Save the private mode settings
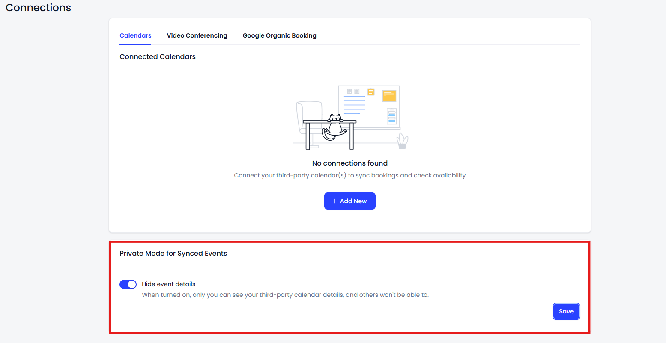Screen dimensions: 666x343 (x=566, y=311)
